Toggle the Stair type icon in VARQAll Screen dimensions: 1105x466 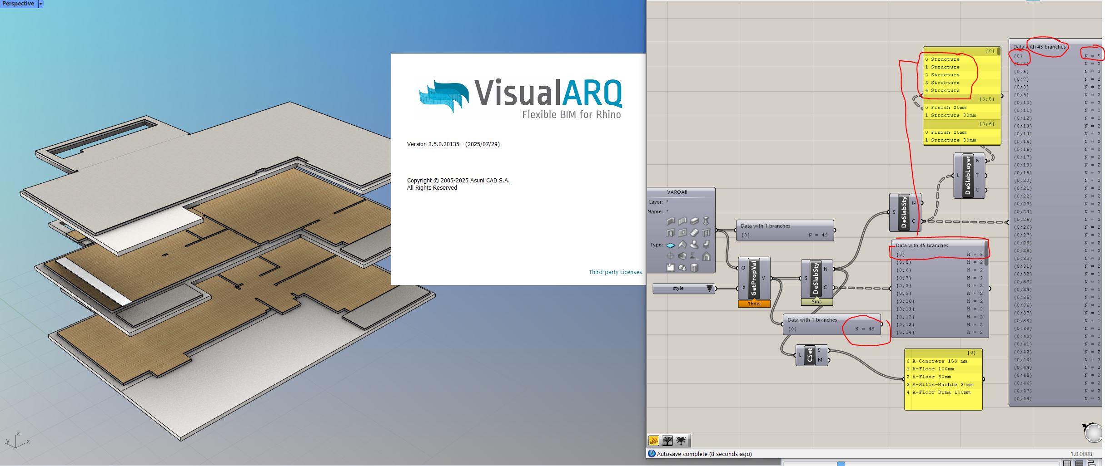(x=694, y=233)
